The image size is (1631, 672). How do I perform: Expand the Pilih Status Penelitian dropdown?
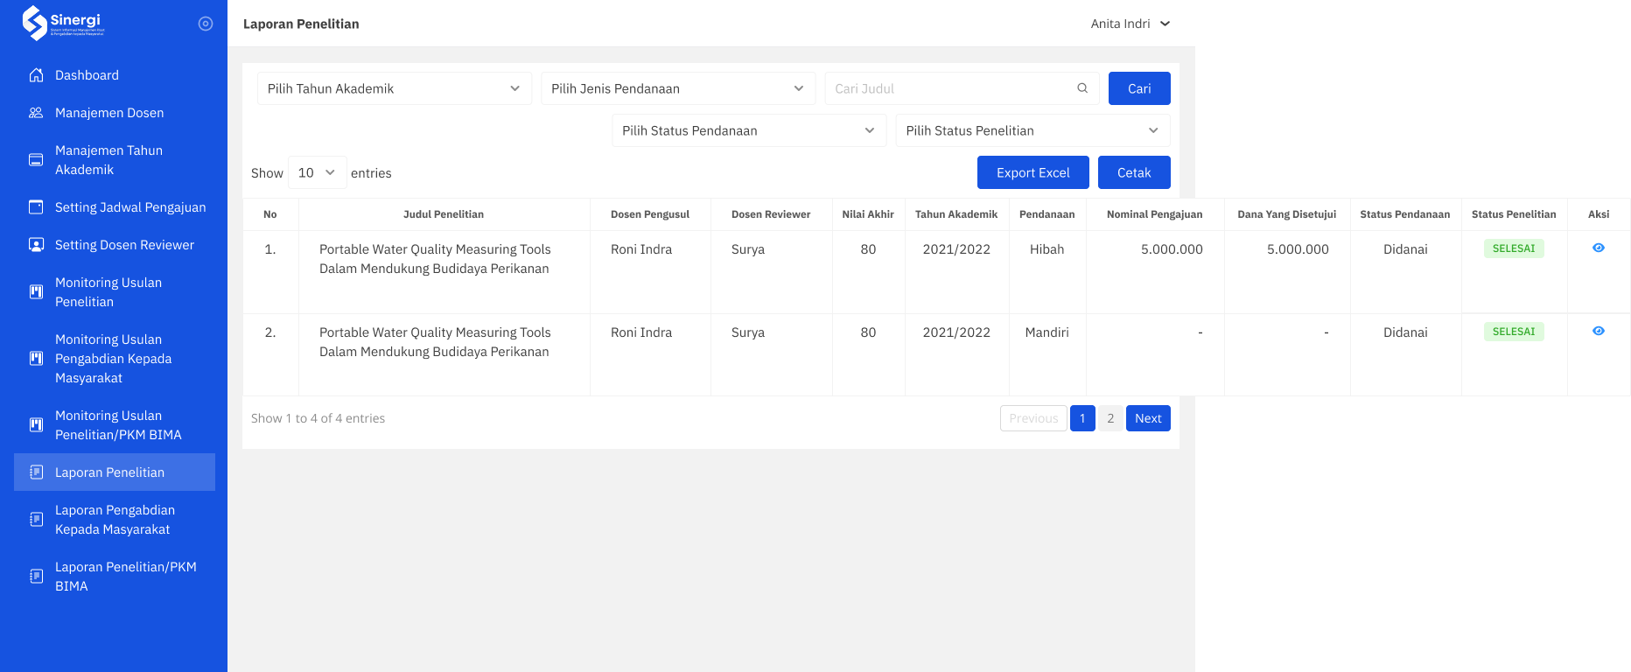(1032, 130)
